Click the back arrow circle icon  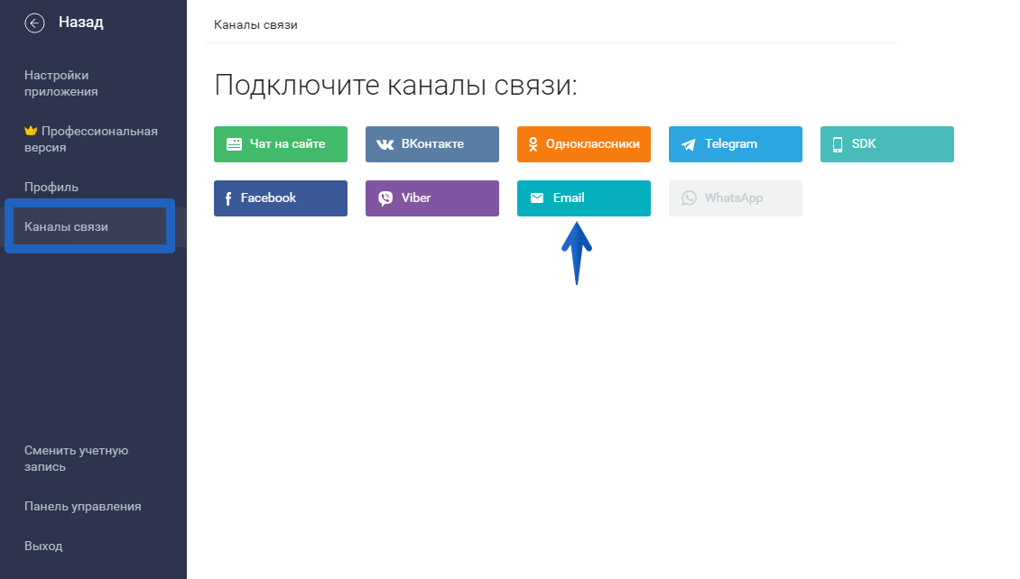click(34, 23)
